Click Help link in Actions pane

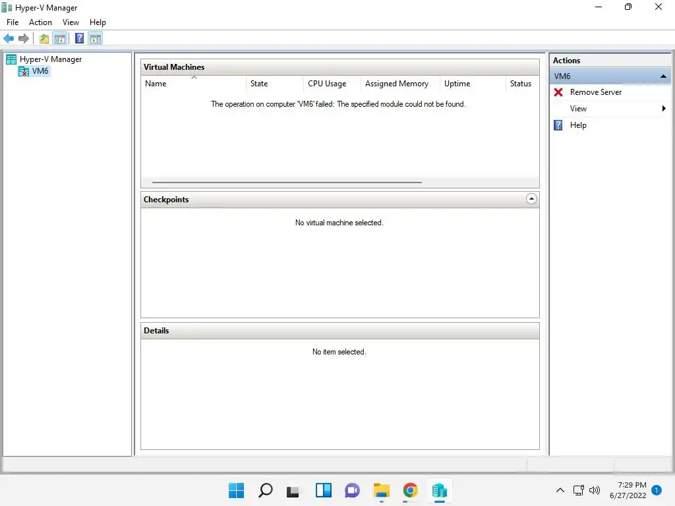click(578, 125)
